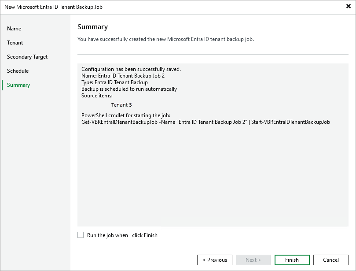Switch to the Schedule step
Viewport: 356px width, 271px height.
tap(18, 71)
